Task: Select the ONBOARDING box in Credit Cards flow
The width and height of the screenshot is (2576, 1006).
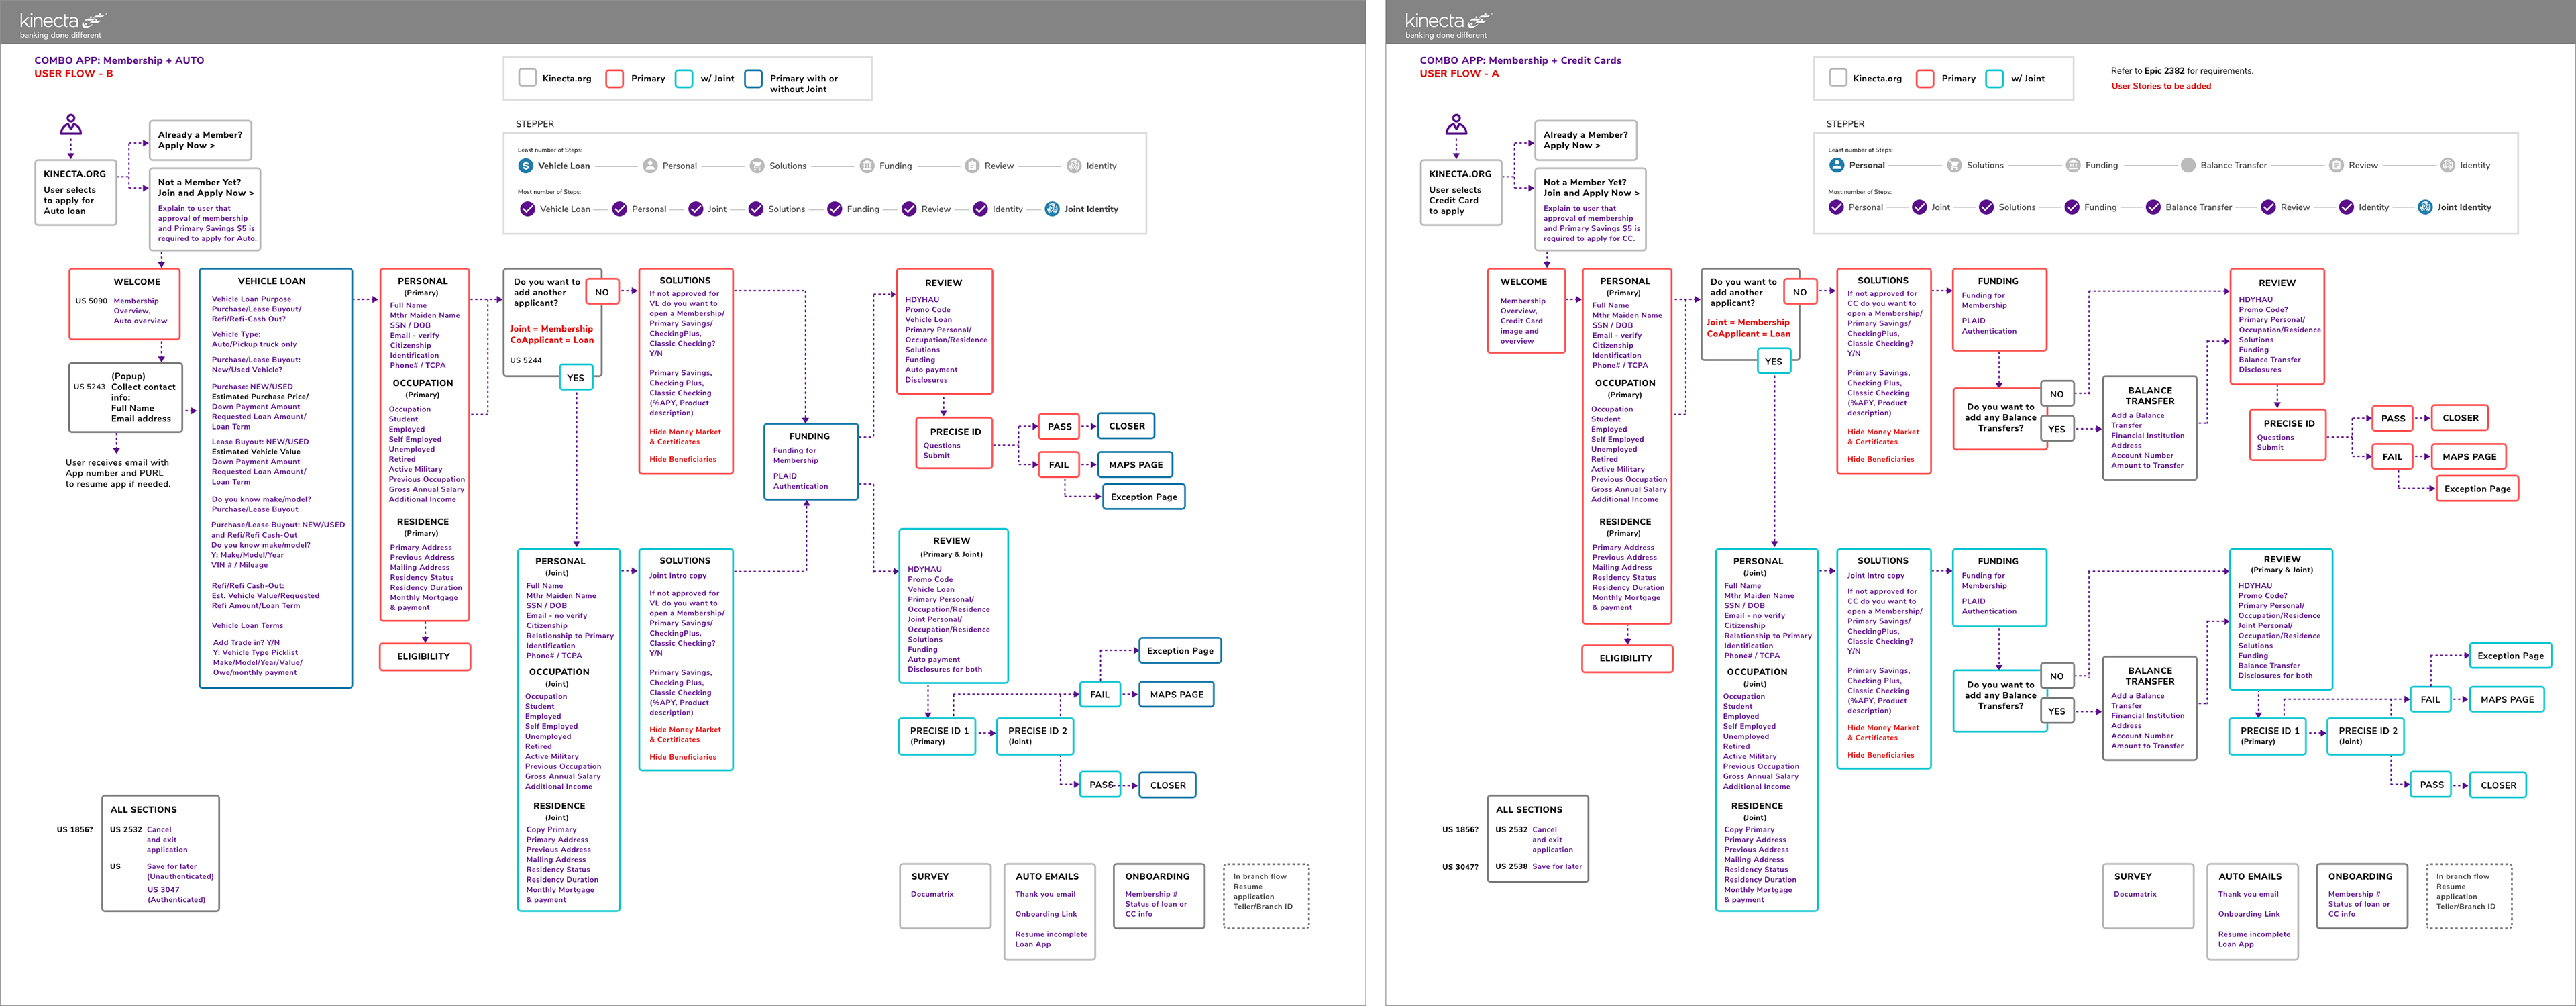Action: pyautogui.click(x=2361, y=896)
